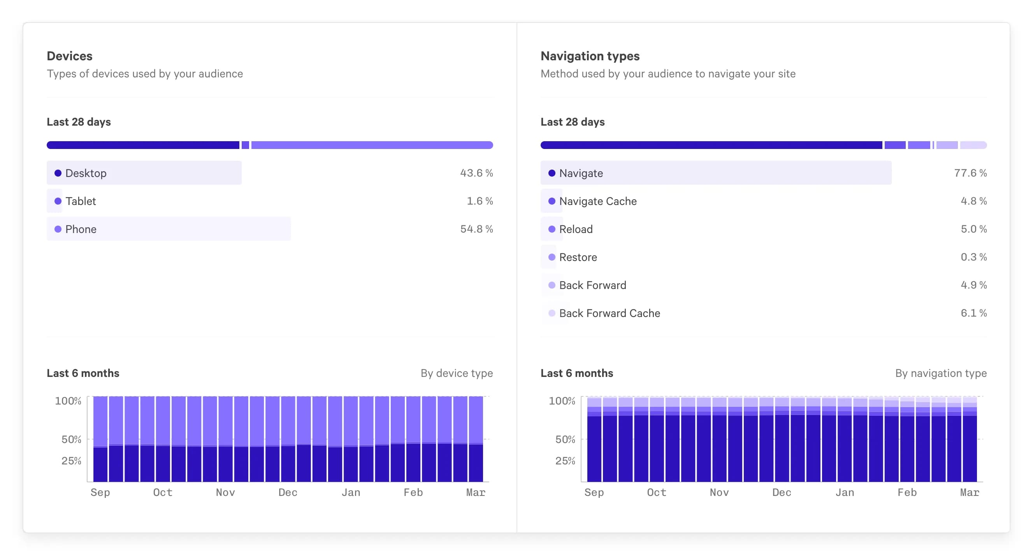Select the Navigation types section header
The width and height of the screenshot is (1033, 557).
click(x=590, y=56)
